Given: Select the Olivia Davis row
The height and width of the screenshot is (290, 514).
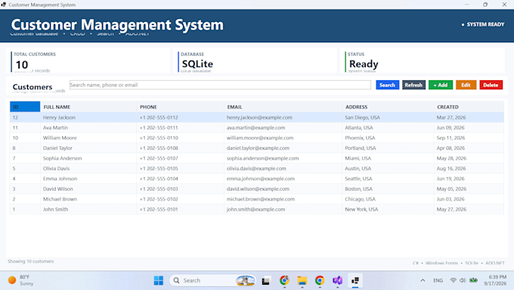Looking at the screenshot, I should tap(257, 168).
